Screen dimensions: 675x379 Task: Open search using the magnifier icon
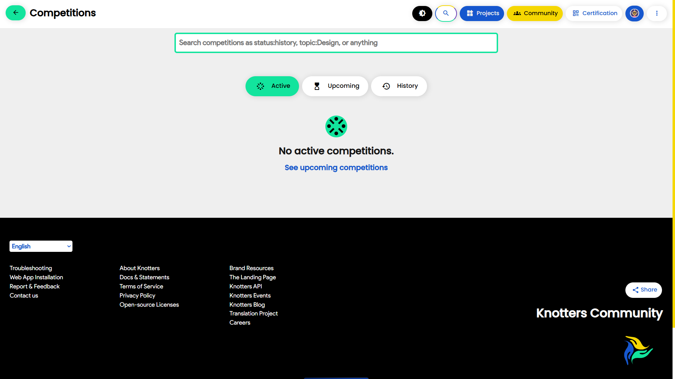[x=446, y=13]
